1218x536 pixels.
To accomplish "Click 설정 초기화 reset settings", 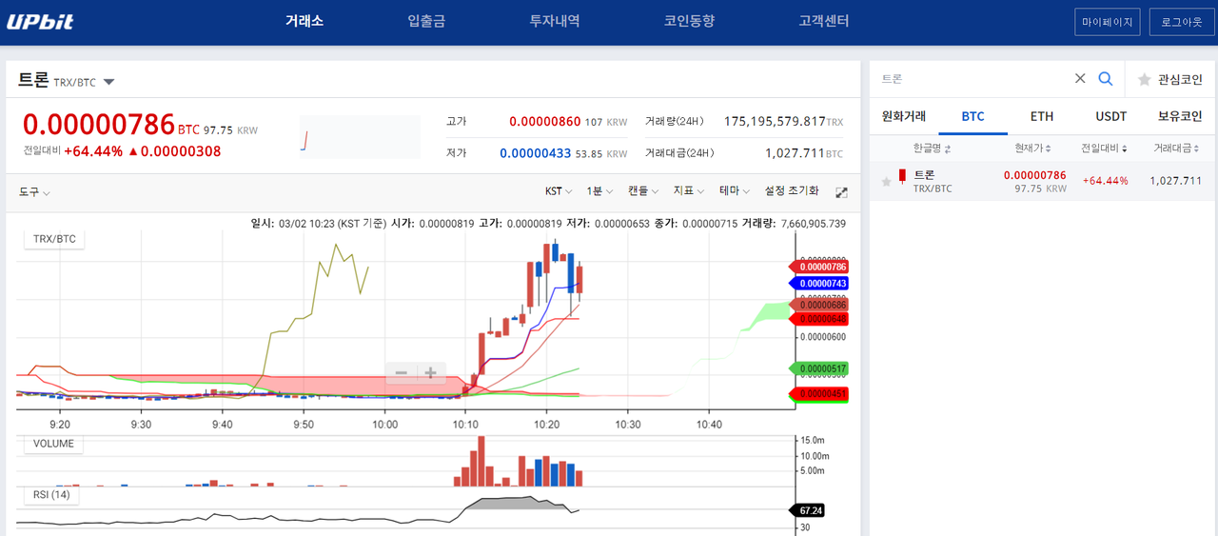I will (792, 191).
